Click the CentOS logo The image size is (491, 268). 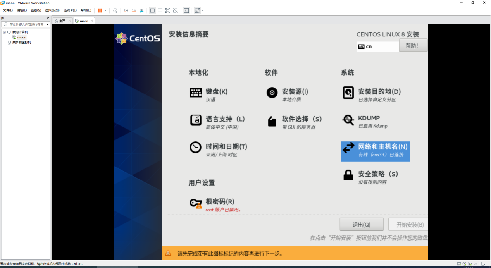(x=138, y=38)
